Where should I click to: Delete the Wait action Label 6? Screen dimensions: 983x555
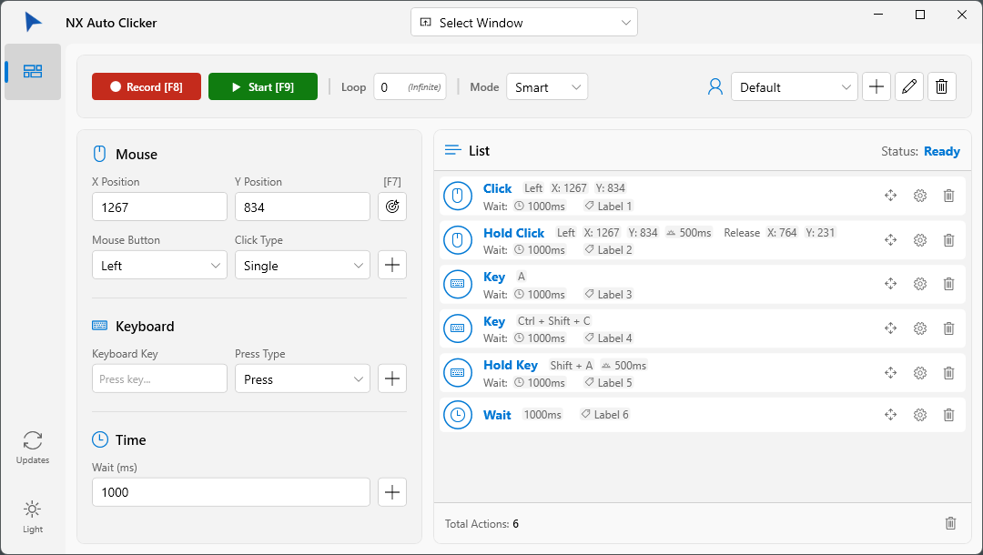coord(949,415)
